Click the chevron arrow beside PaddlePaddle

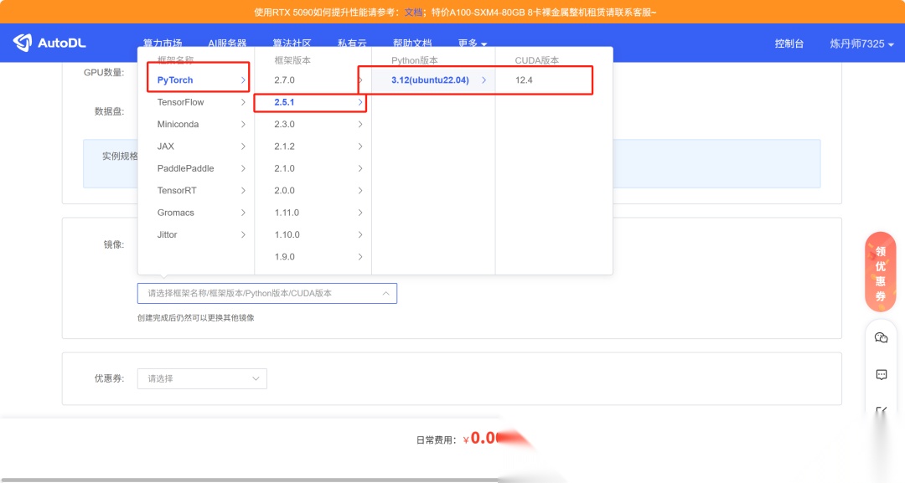click(243, 168)
